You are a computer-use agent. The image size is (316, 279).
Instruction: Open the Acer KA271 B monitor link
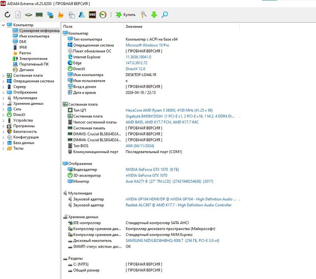coord(169,181)
